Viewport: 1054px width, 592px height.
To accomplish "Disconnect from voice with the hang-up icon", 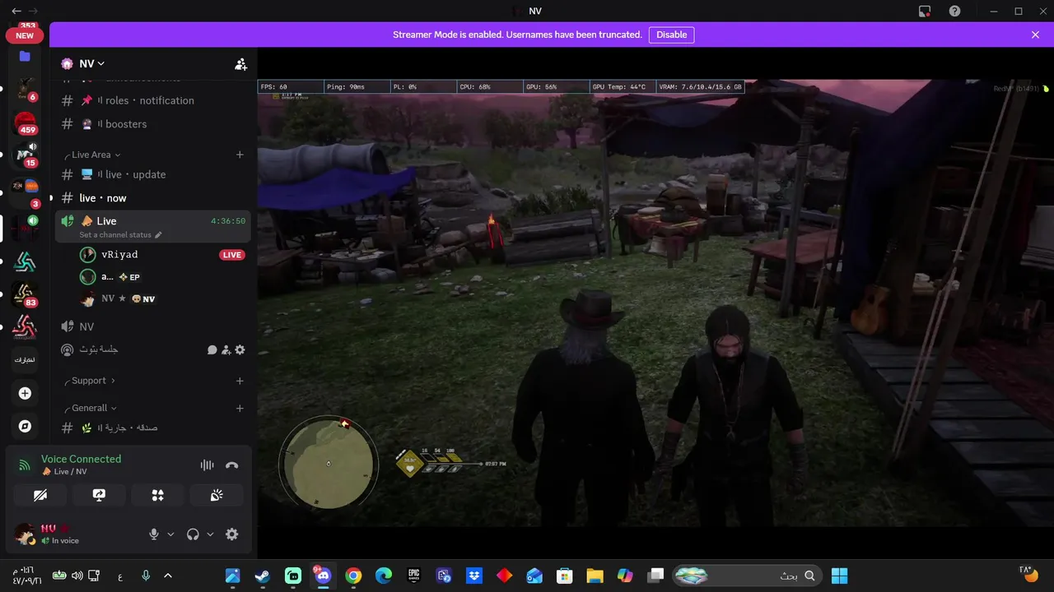I will tap(232, 465).
